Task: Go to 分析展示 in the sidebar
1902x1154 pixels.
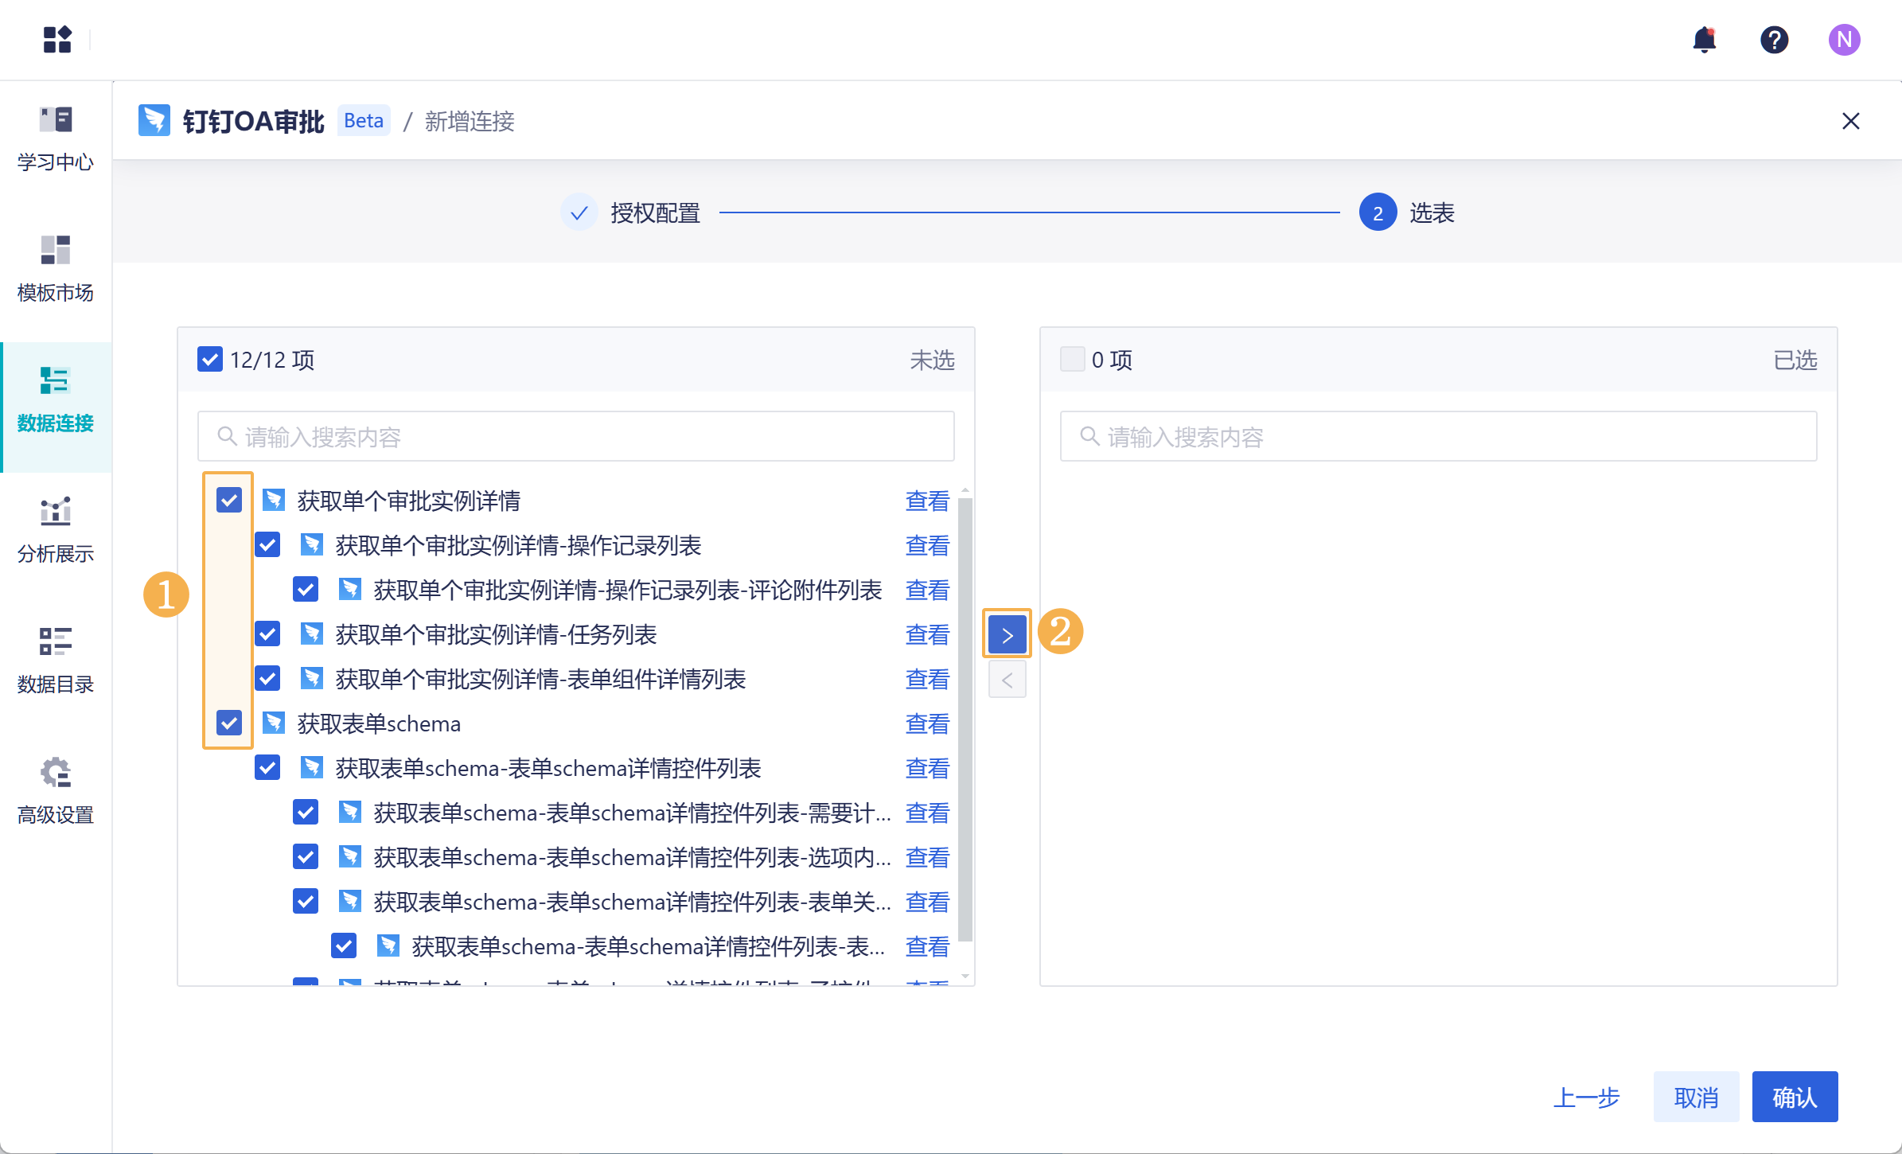Action: coord(56,531)
